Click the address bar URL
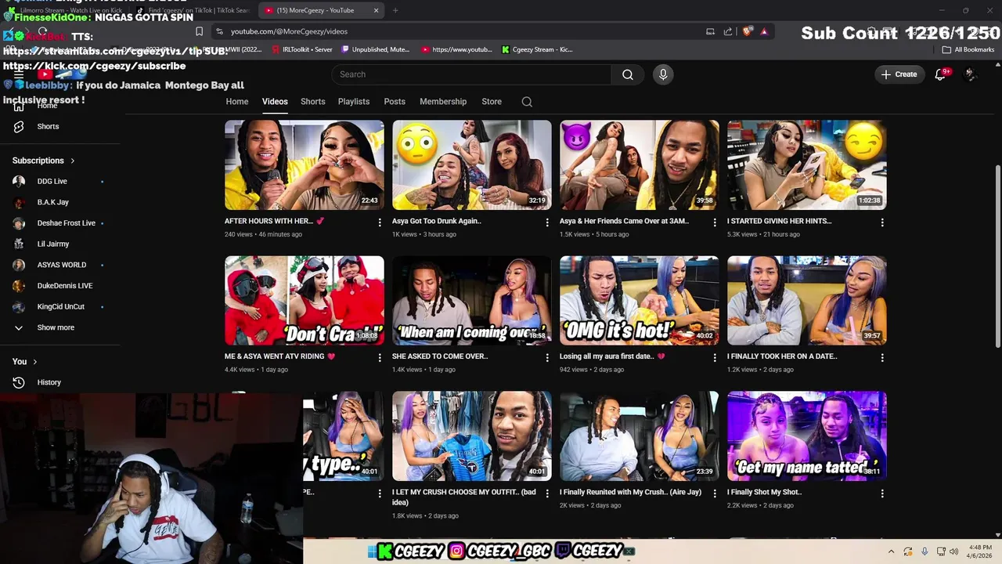Screen dimensions: 1002x564 (289, 31)
